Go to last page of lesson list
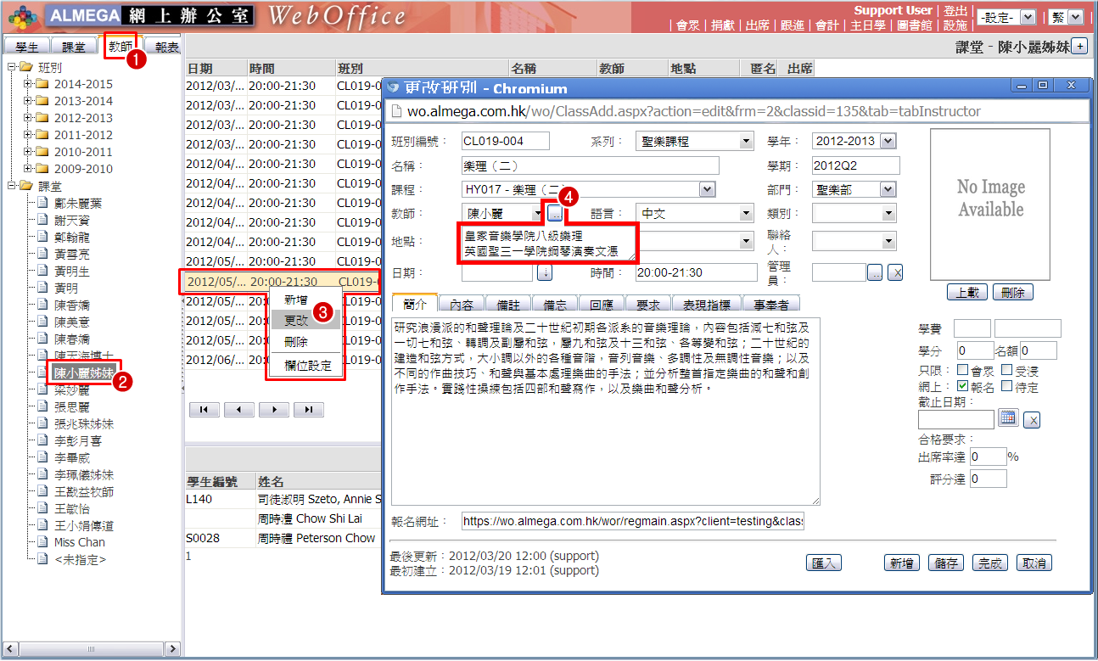 (309, 410)
